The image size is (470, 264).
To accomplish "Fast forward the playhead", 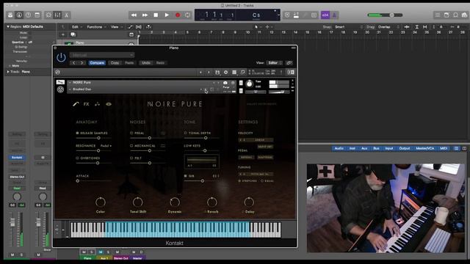I will 145,15.
